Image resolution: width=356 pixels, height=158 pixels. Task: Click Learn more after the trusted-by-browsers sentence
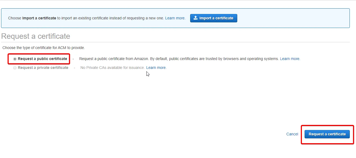click(289, 59)
